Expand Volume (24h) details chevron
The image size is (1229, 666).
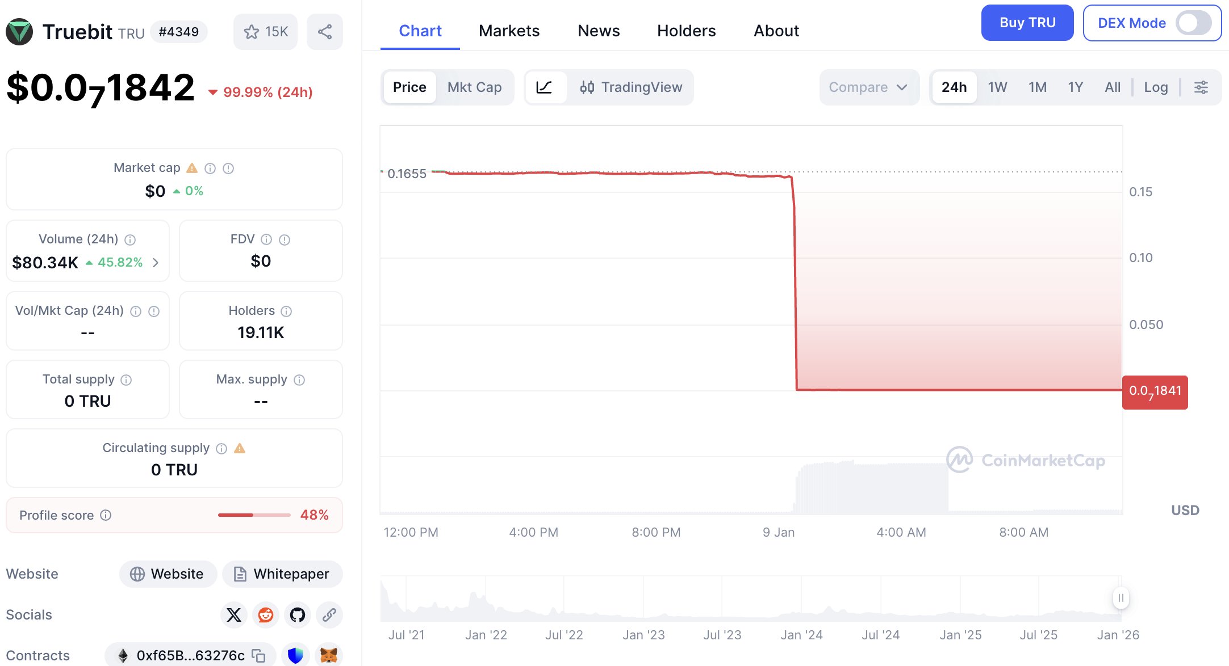click(156, 263)
